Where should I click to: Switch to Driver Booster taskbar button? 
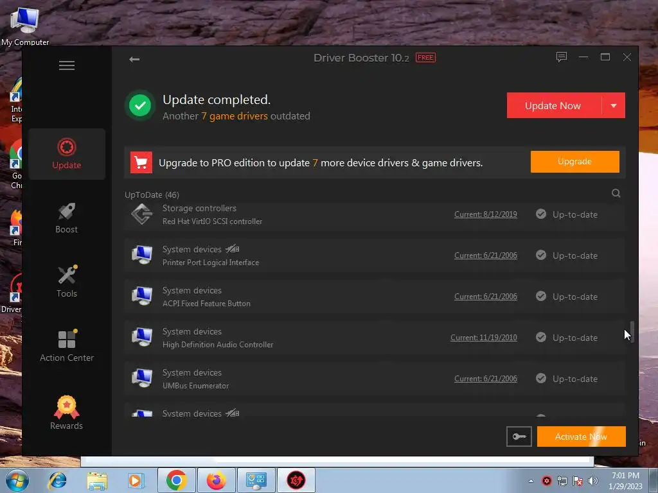point(296,480)
